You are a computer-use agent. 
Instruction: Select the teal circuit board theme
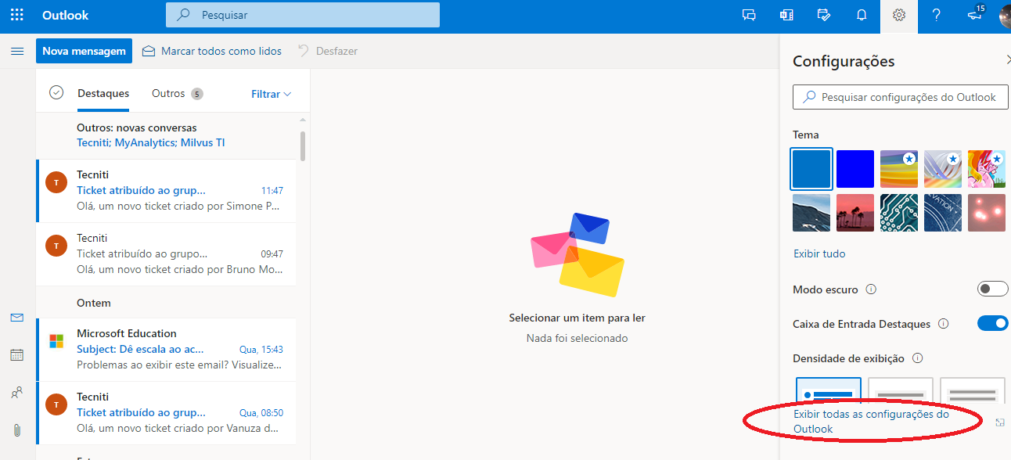pos(899,213)
